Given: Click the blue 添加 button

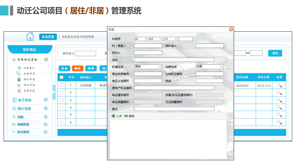Looking at the screenshot, I should (64, 69).
